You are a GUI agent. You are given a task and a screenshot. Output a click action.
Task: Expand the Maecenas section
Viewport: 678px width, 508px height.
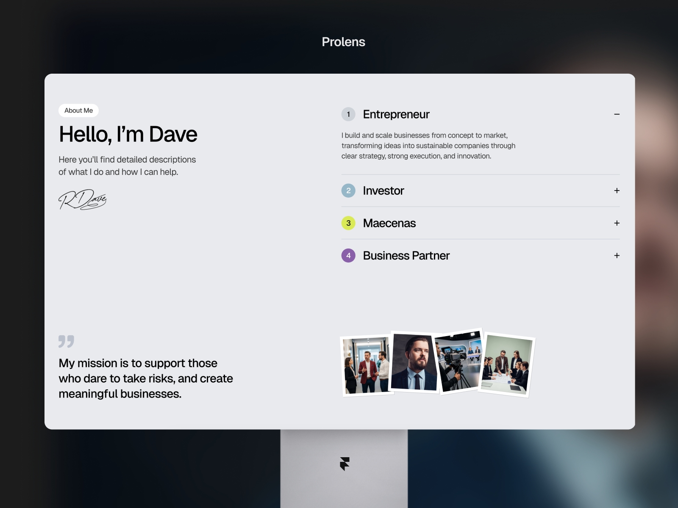coord(617,223)
